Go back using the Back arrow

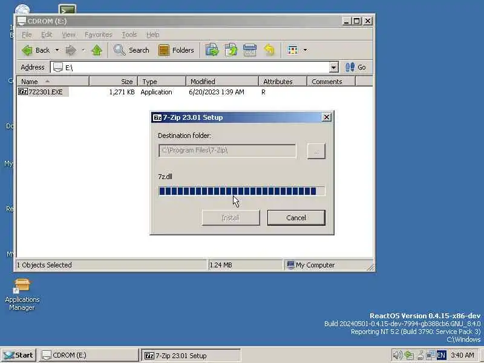click(x=36, y=50)
